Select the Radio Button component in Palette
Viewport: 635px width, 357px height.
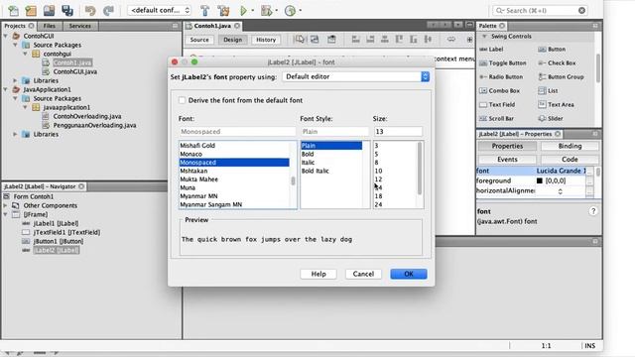pos(501,77)
